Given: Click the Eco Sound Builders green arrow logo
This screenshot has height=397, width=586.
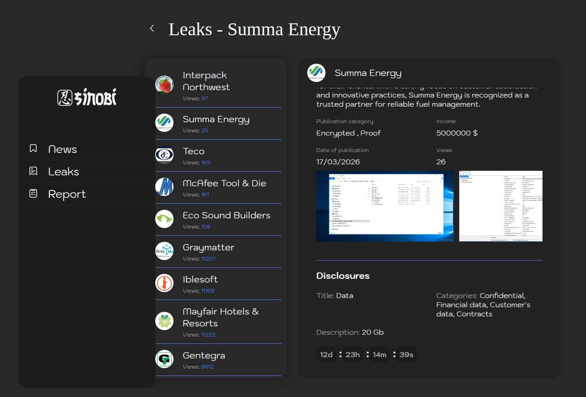Looking at the screenshot, I should [x=164, y=219].
